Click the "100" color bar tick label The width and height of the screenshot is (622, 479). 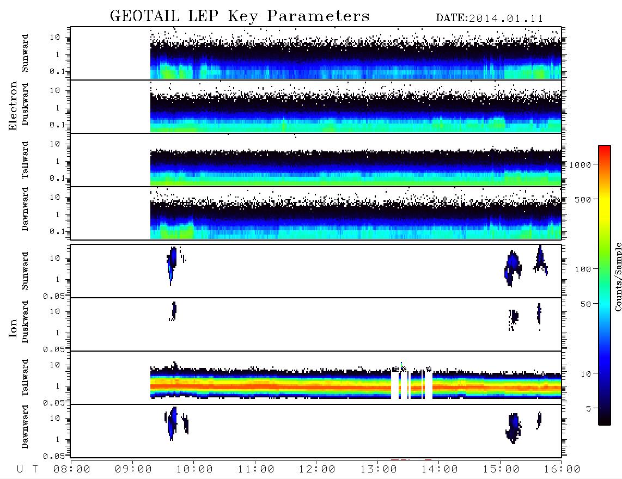point(583,269)
